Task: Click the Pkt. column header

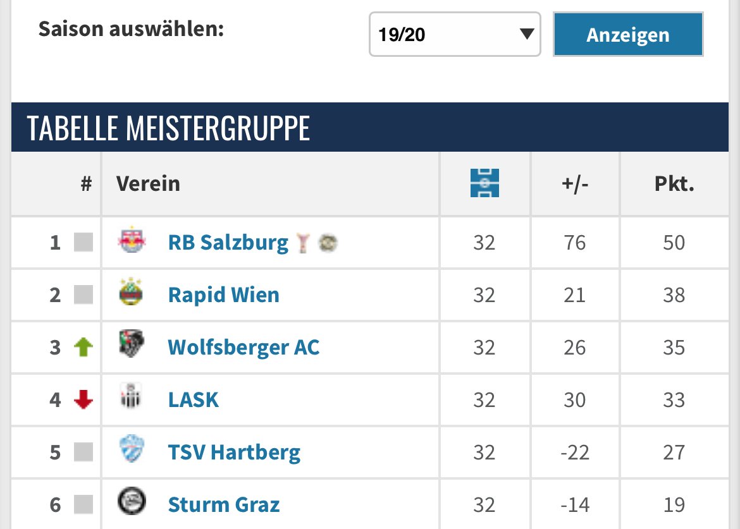Action: 674,183
